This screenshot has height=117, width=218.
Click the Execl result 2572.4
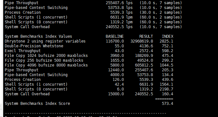click(146, 51)
